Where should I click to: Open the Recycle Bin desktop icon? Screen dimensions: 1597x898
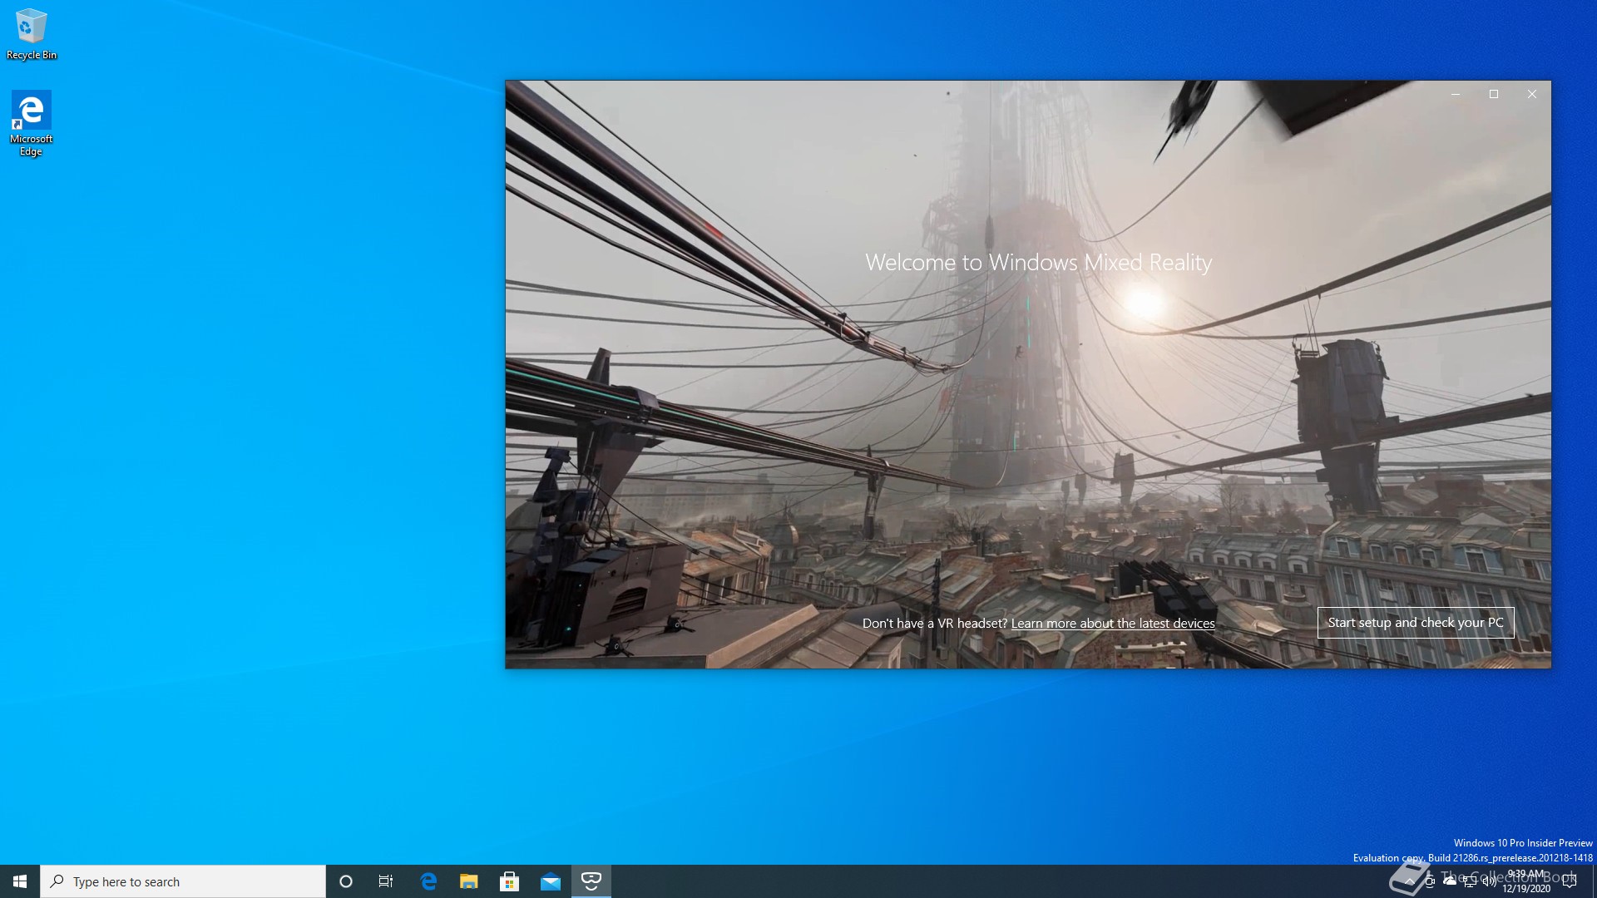coord(32,34)
